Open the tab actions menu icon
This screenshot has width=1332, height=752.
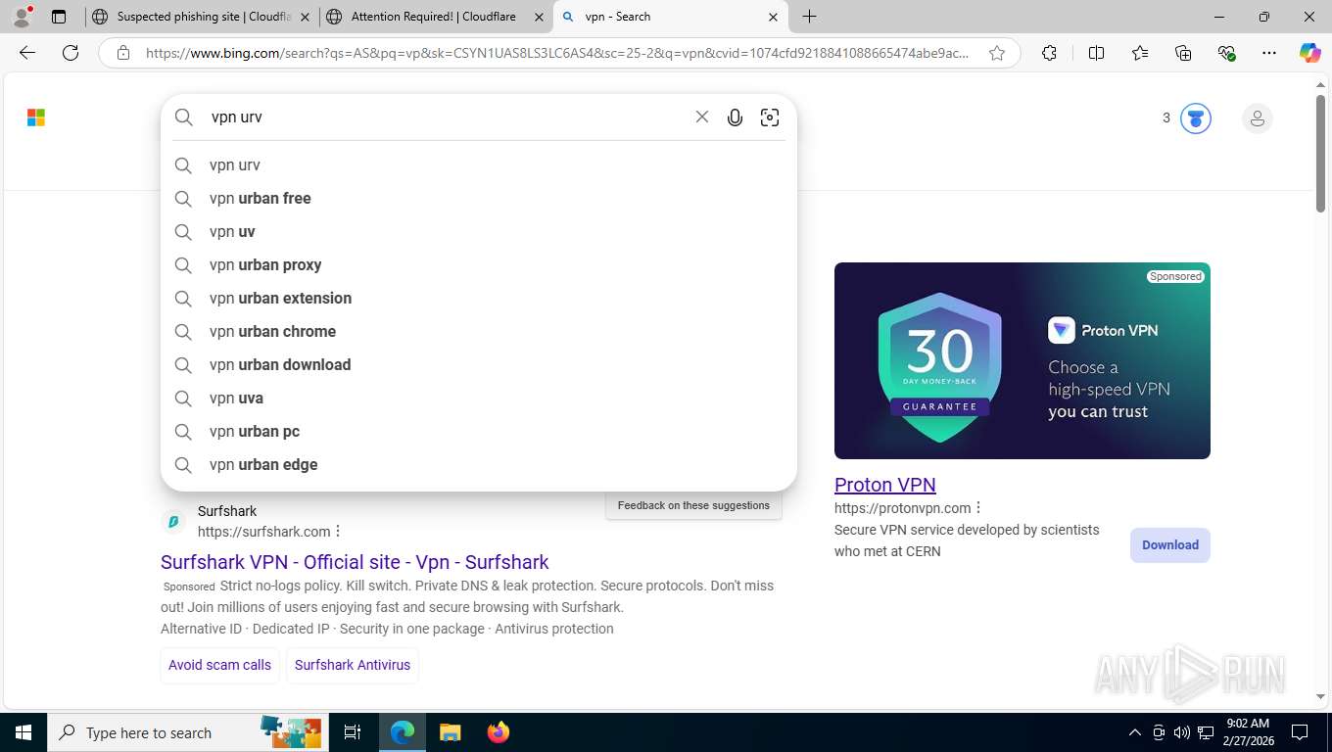[59, 17]
